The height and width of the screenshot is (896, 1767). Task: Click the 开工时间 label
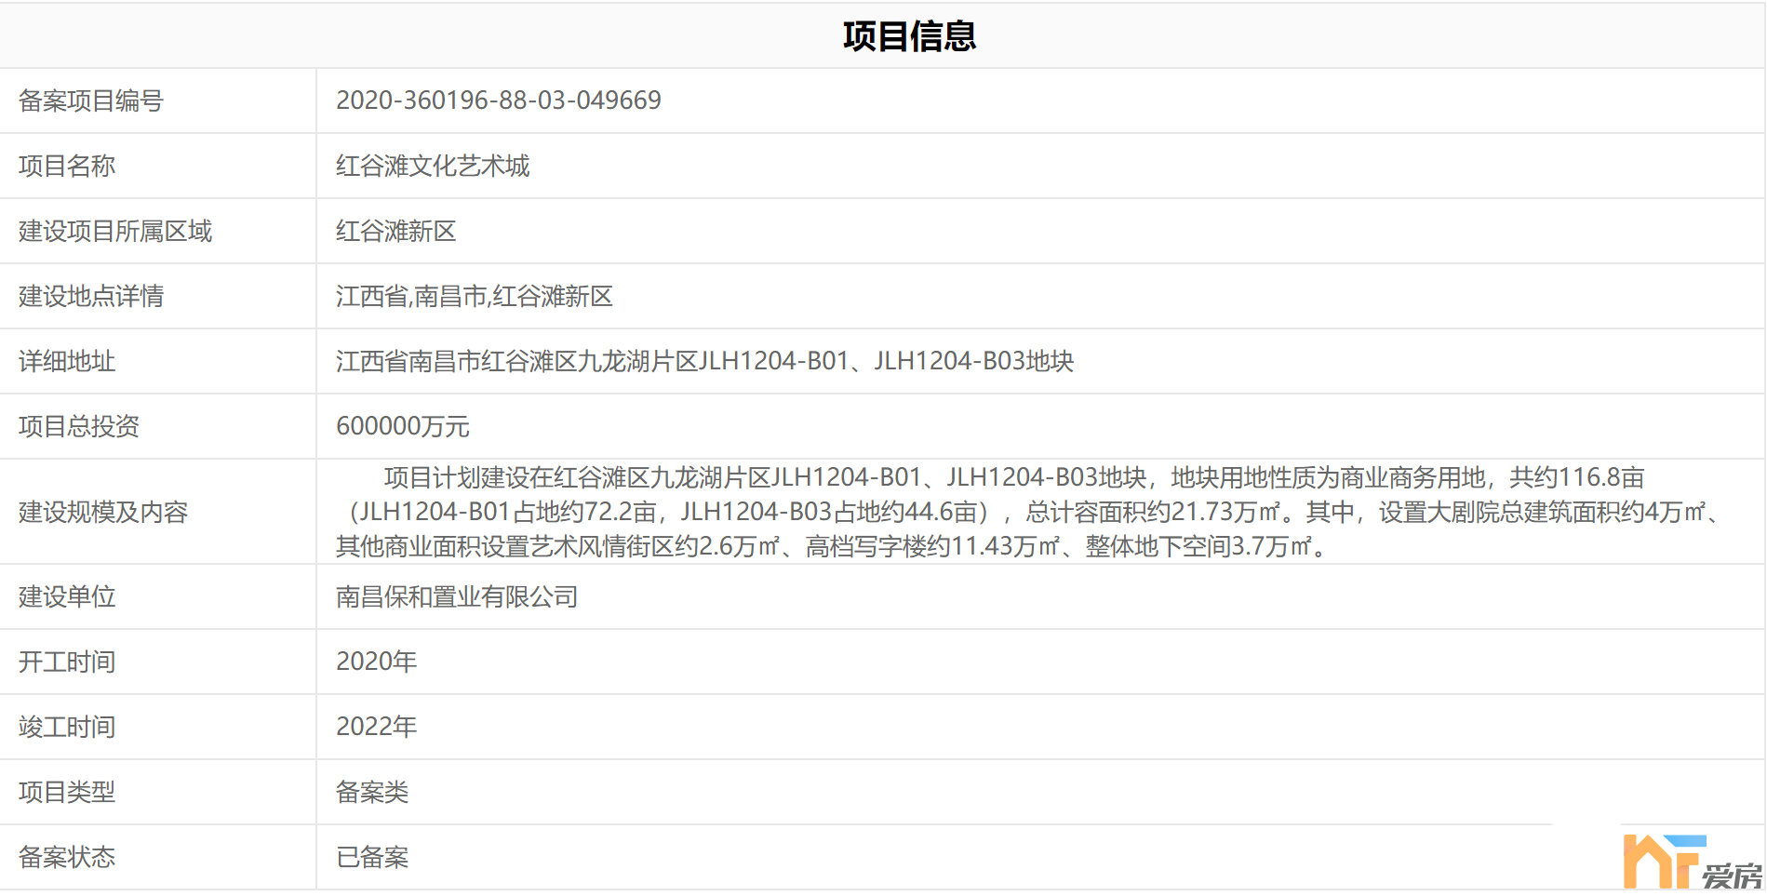tap(67, 662)
